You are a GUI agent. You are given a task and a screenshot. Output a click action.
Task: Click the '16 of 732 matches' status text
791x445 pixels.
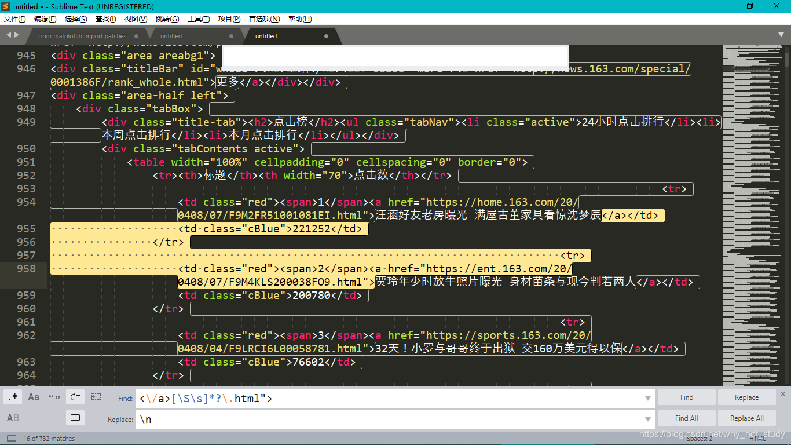49,439
